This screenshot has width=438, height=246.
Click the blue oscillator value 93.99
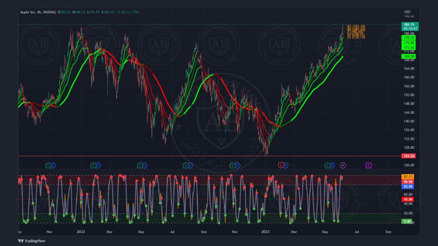pos(408,187)
